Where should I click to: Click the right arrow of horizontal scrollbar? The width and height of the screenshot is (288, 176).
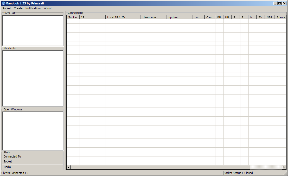(x=284, y=167)
